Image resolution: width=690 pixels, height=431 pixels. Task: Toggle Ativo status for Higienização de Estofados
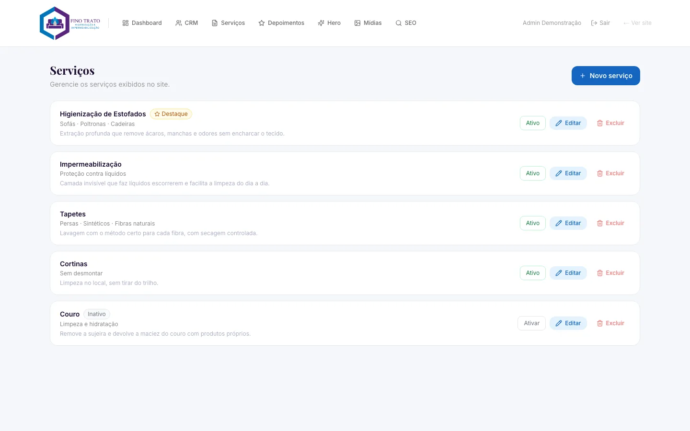coord(533,123)
